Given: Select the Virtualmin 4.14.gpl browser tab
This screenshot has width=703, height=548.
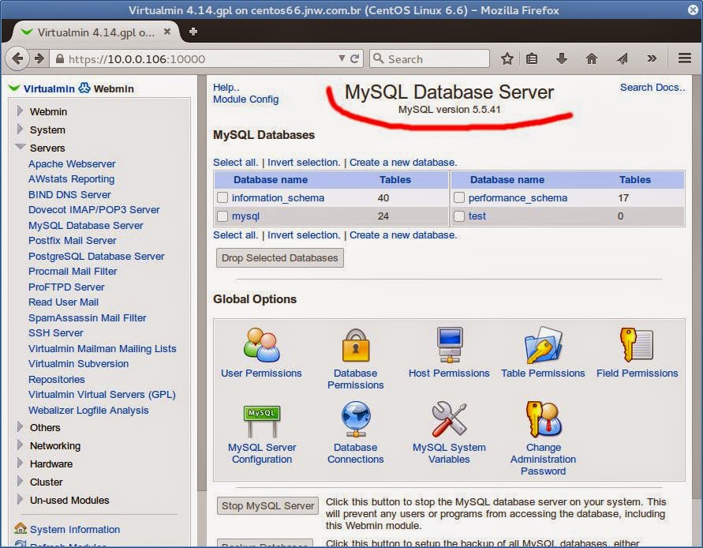Looking at the screenshot, I should (87, 32).
